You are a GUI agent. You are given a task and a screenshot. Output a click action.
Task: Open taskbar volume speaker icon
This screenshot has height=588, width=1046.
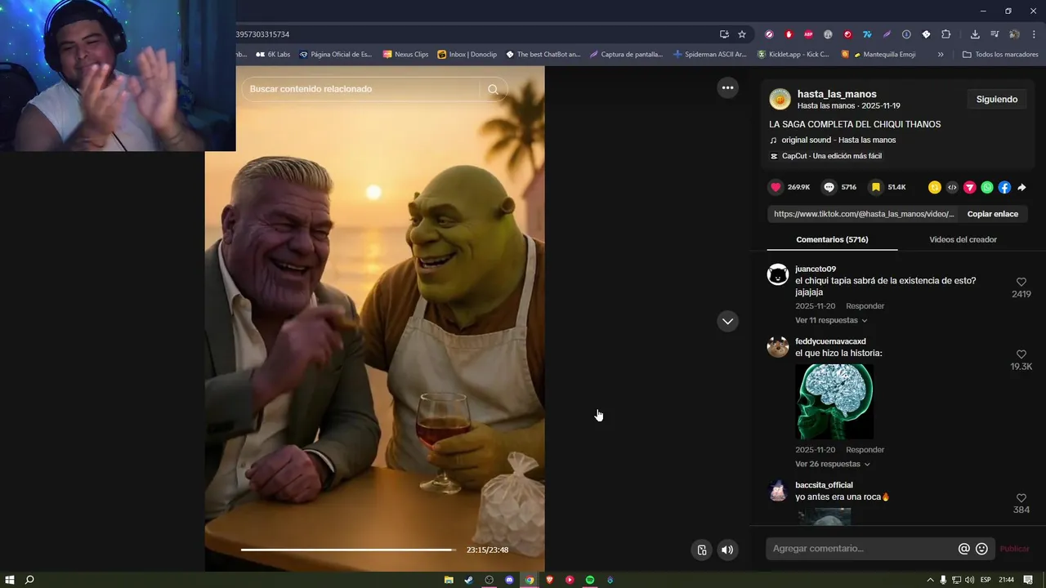coord(969,580)
